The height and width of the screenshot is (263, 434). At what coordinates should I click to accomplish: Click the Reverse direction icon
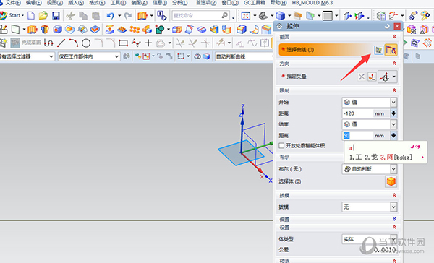click(x=362, y=77)
